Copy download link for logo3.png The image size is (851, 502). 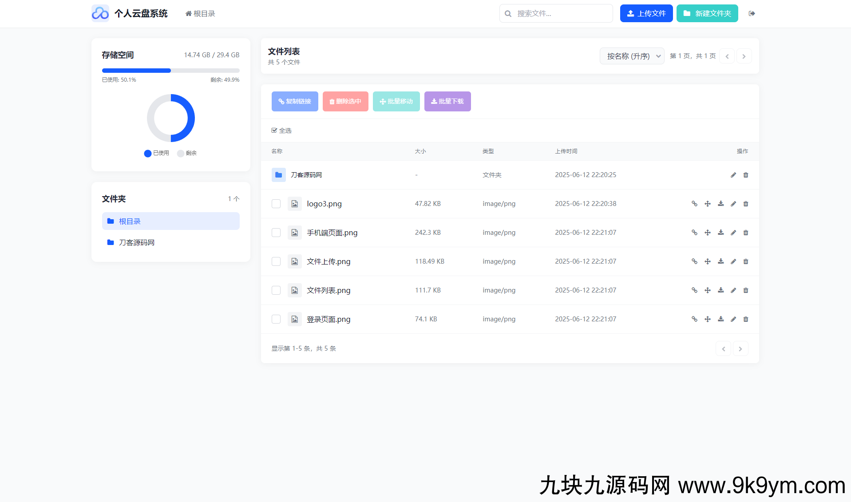pyautogui.click(x=694, y=204)
